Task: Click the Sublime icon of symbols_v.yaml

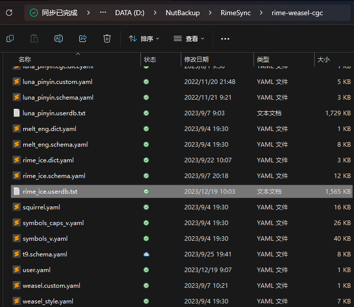Action: (x=17, y=238)
